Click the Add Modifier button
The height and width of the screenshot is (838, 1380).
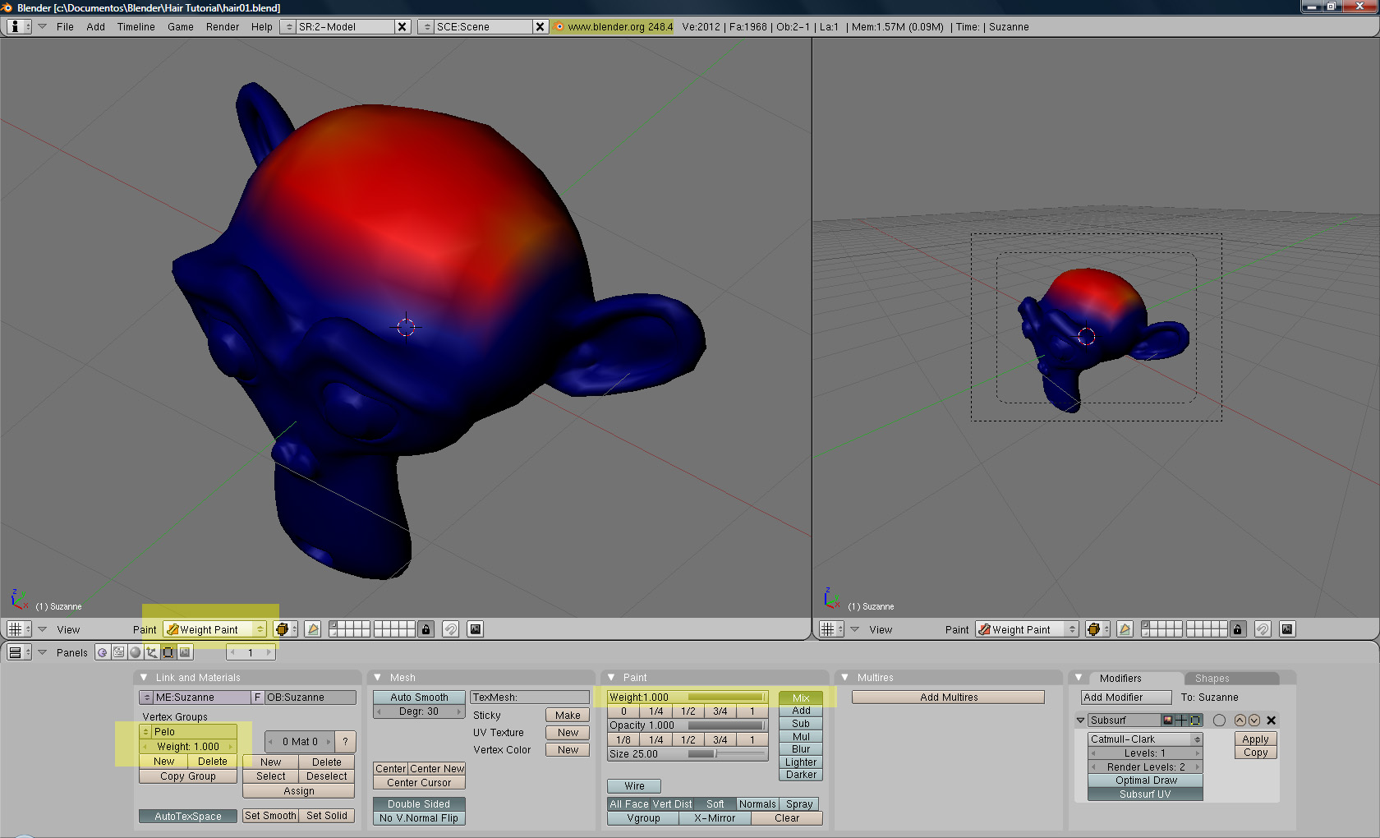point(1126,698)
